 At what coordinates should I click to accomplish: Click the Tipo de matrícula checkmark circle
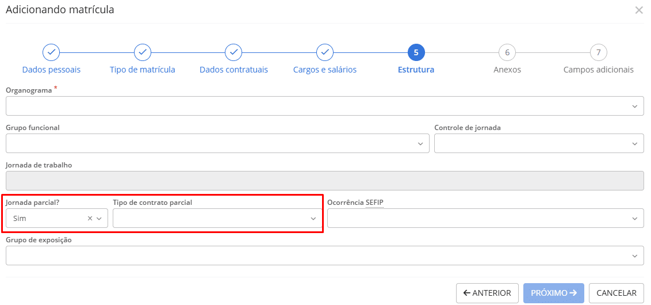click(143, 52)
